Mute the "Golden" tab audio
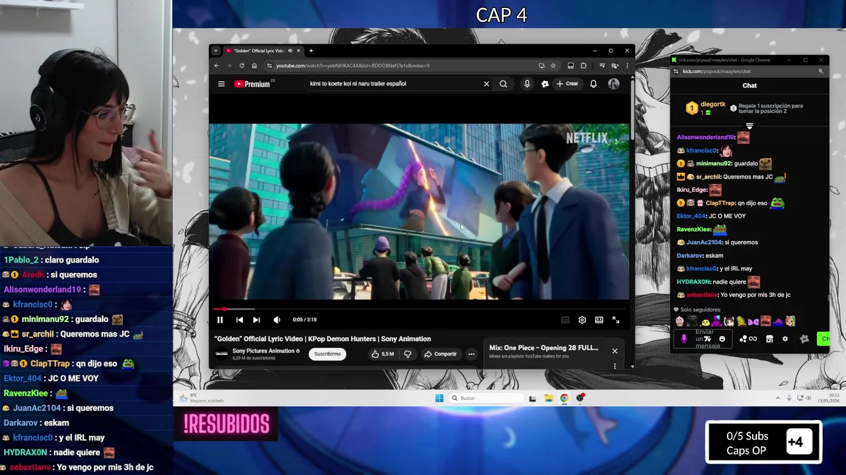The height and width of the screenshot is (475, 846). (x=289, y=51)
